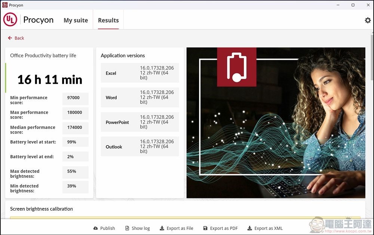Click the PowerPoint version row
Screen dimensions: 374x235
point(140,122)
